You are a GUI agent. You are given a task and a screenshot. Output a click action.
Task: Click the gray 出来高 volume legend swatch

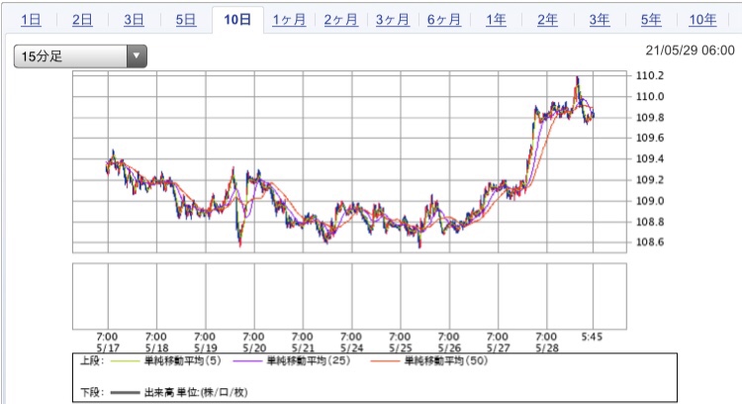click(125, 393)
